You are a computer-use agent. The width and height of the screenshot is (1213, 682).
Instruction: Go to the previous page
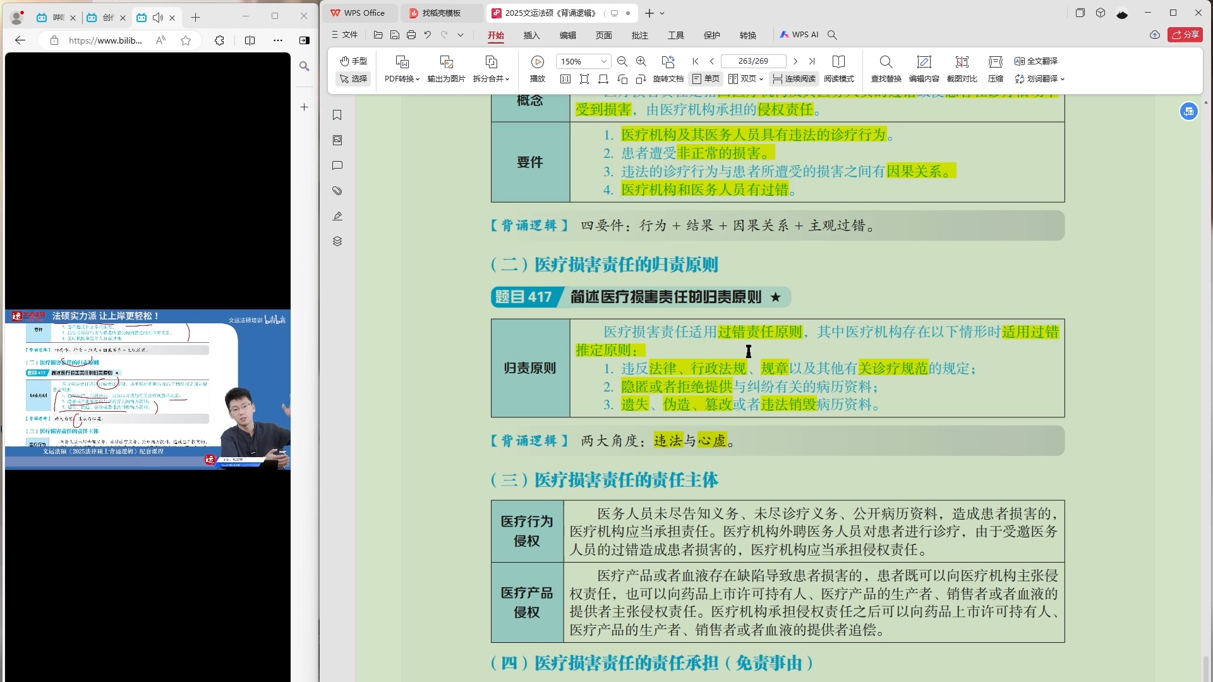[712, 61]
